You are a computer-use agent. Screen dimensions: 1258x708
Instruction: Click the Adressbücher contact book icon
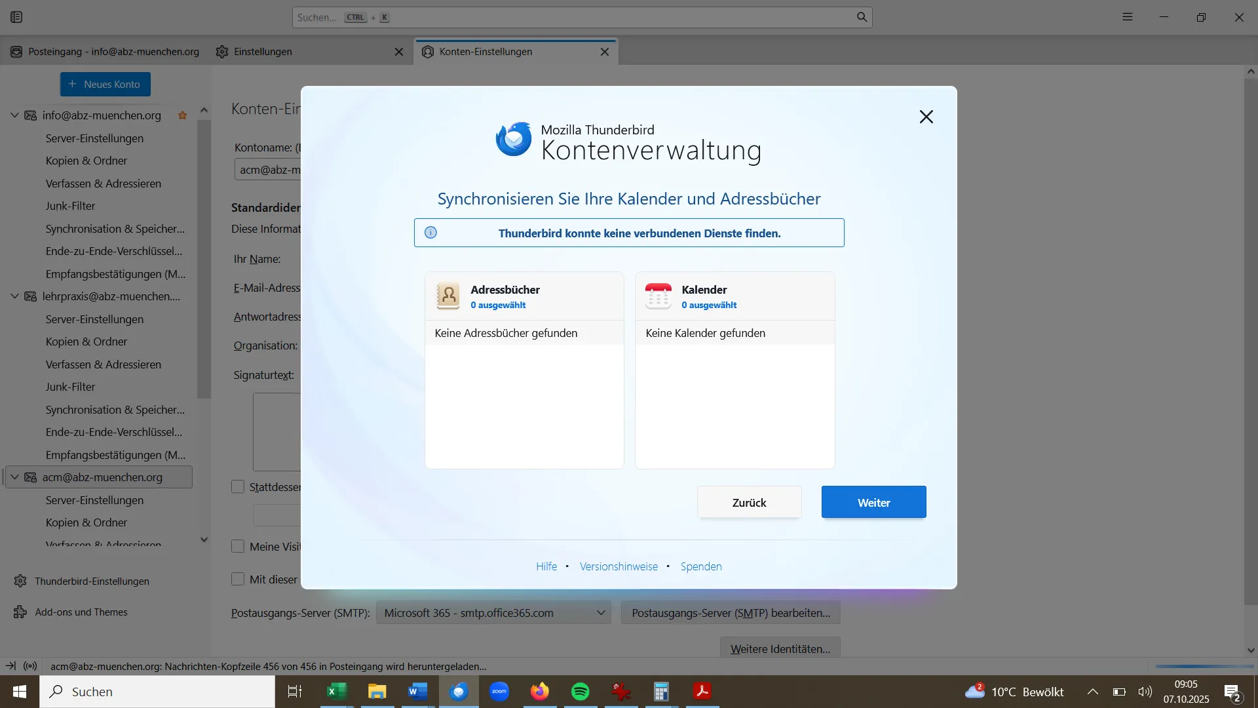[448, 296]
